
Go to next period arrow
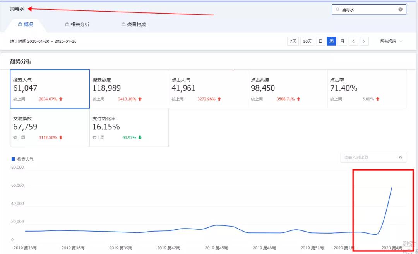point(364,41)
